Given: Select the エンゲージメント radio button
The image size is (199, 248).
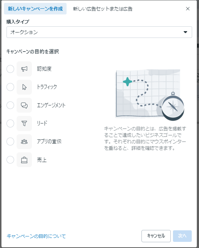Looking at the screenshot, I should (10, 105).
